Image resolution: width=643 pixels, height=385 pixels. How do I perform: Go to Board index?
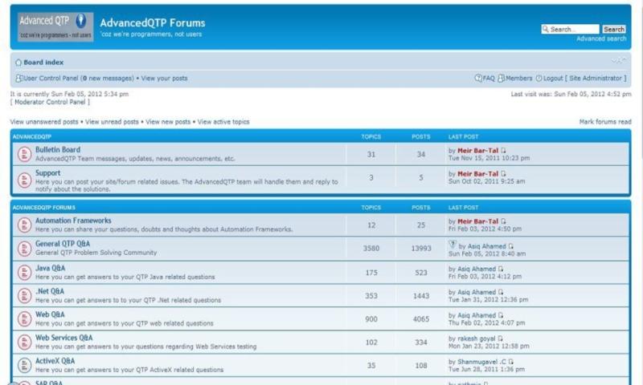pos(43,63)
